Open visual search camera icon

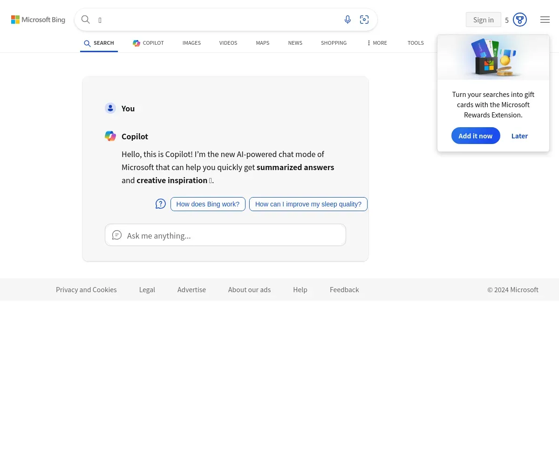pos(364,20)
